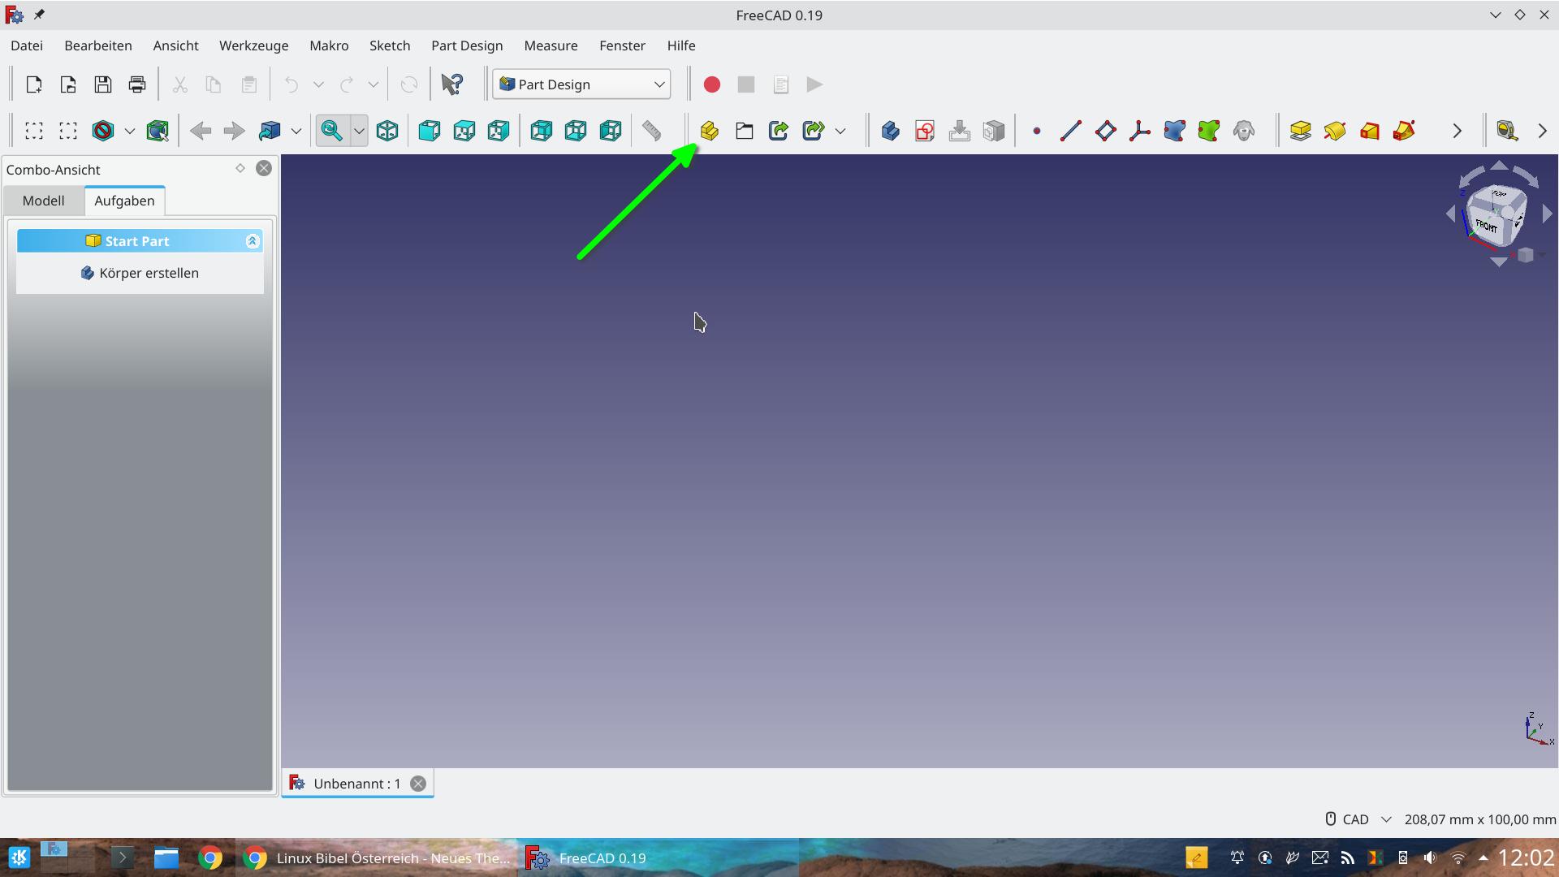
Task: Open the CAD navigation style dropdown
Action: click(1387, 819)
